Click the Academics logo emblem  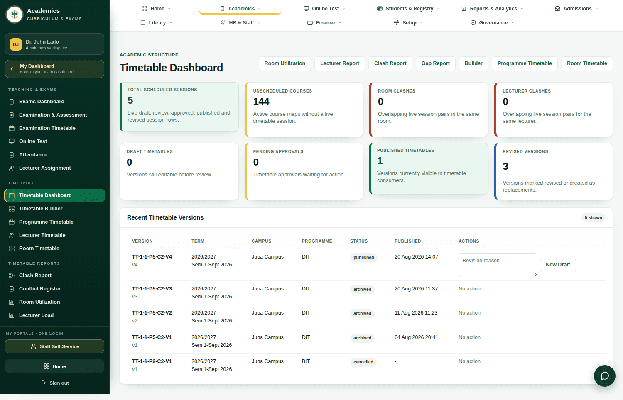15,15
